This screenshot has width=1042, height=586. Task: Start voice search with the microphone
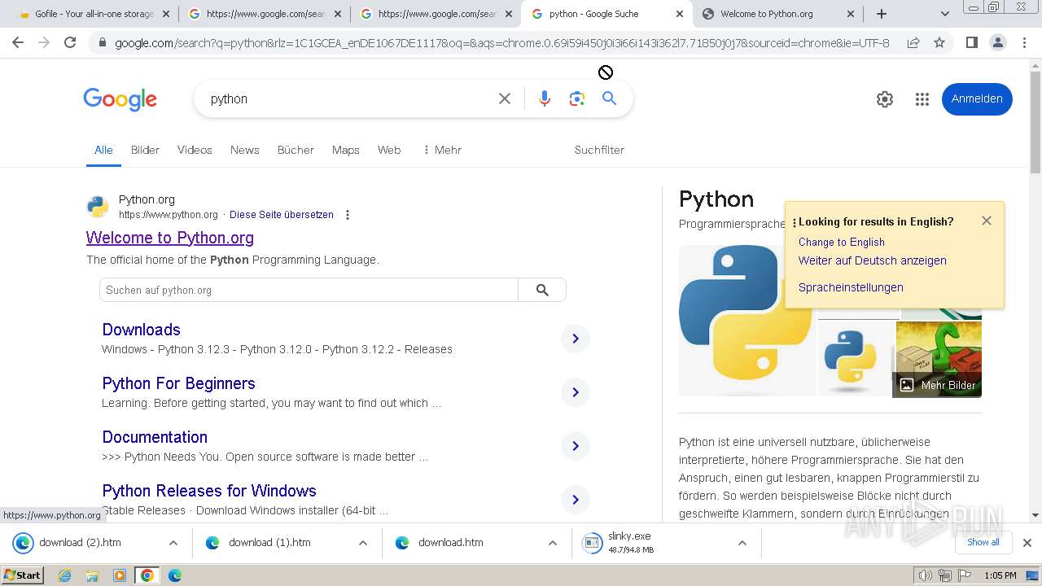545,98
